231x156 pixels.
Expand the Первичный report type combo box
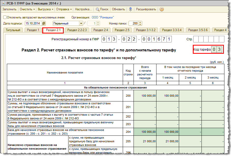click(x=81, y=23)
